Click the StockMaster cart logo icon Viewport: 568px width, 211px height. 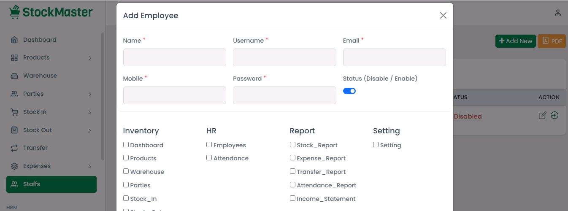pyautogui.click(x=14, y=12)
